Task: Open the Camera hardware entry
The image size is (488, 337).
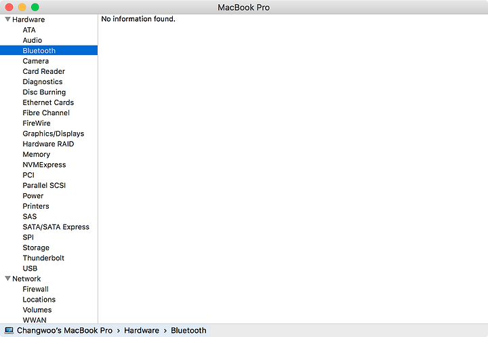Action: click(x=36, y=61)
